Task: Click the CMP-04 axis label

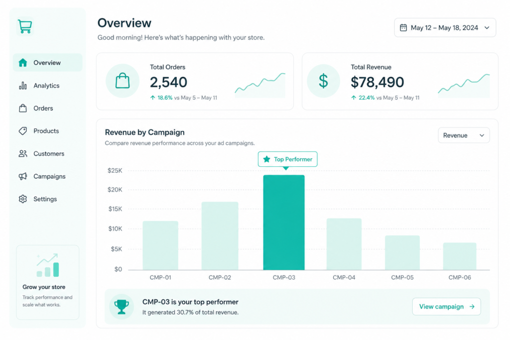Action: (x=344, y=277)
